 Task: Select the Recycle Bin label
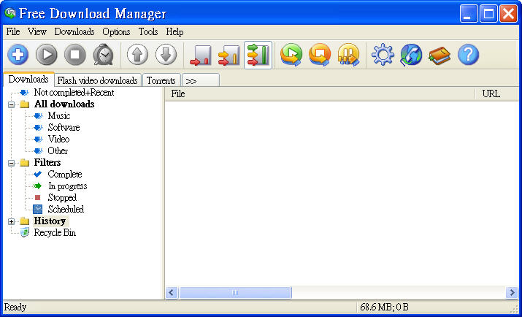click(x=55, y=233)
